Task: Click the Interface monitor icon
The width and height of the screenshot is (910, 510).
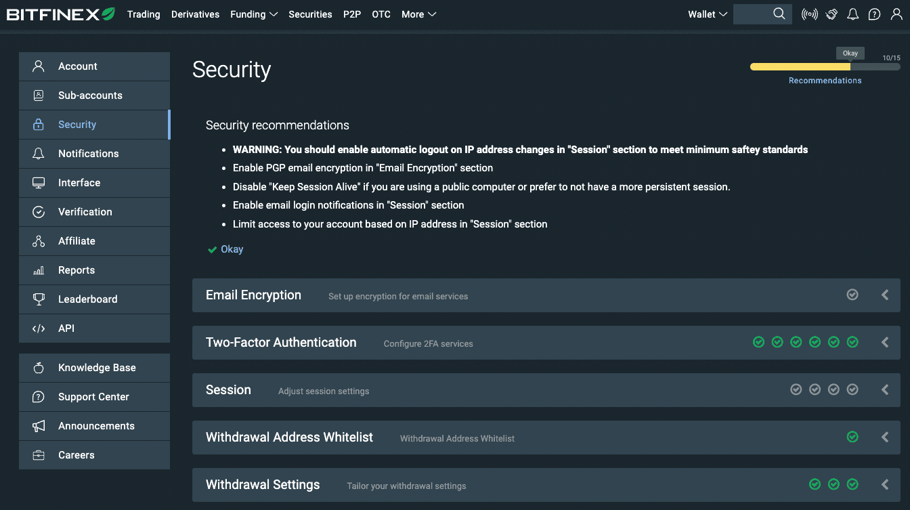Action: coord(39,183)
